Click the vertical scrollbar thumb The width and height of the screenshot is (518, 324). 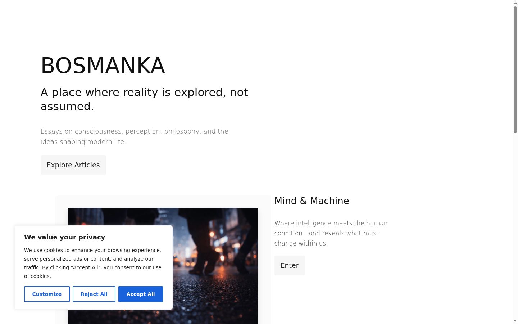[x=515, y=70]
